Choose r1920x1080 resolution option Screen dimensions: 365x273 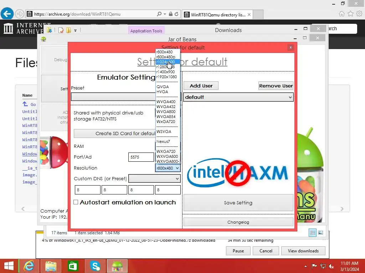168,77
